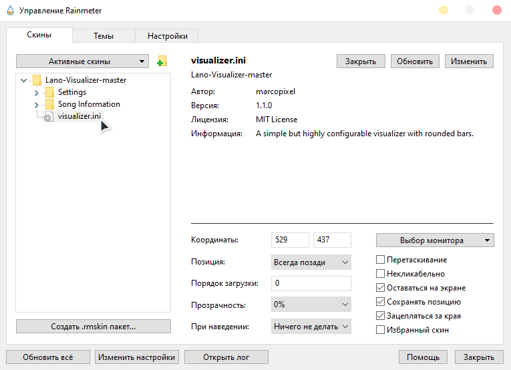
Task: Click the Lano-Visualizer-master folder icon
Action: 37,80
